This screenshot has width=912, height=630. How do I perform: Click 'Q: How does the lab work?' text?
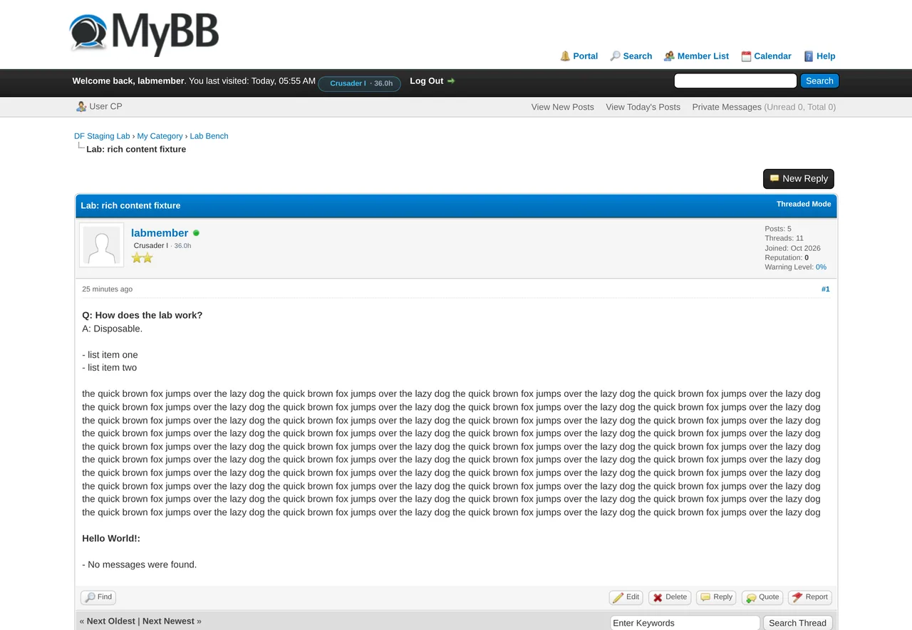point(142,316)
